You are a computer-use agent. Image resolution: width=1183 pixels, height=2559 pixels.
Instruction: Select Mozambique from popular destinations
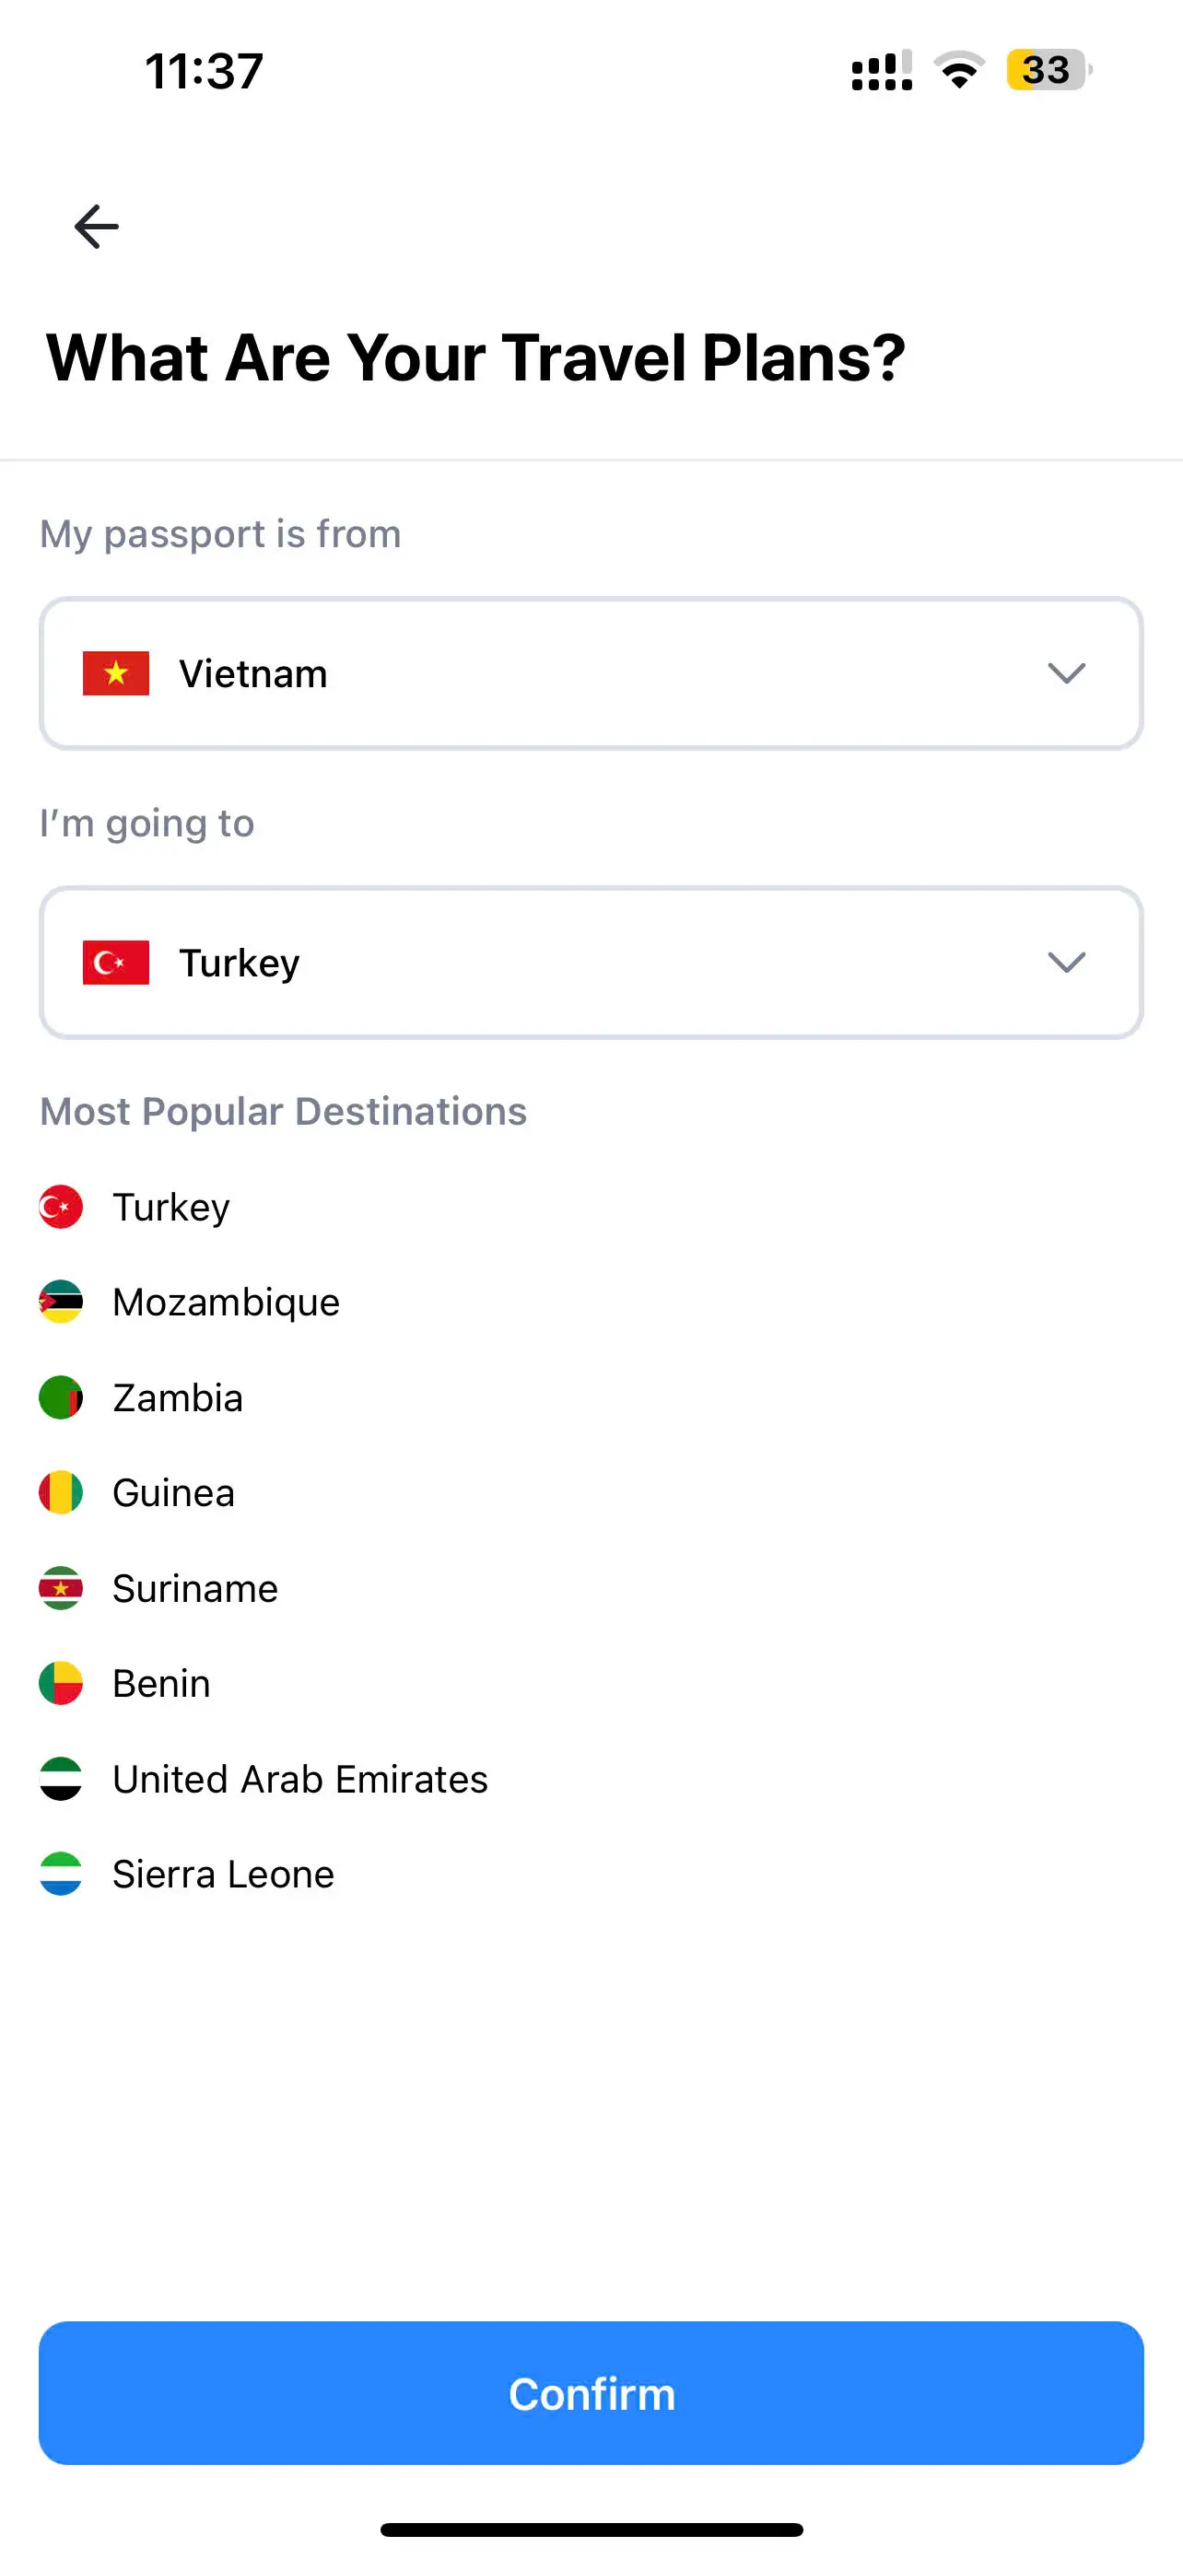[x=227, y=1302]
